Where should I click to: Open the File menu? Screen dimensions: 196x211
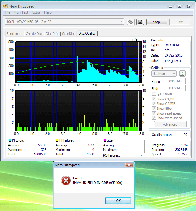click(7, 12)
